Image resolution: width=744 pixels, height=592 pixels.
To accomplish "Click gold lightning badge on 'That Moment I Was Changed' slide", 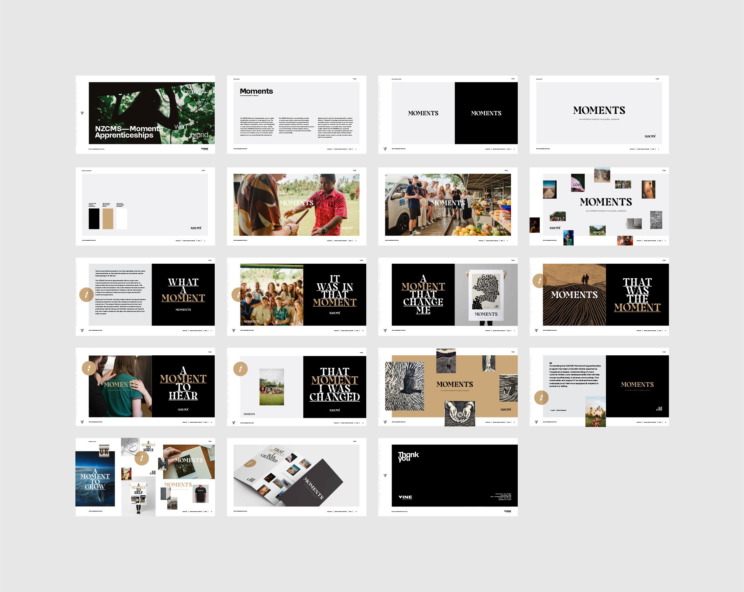I will pos(240,369).
